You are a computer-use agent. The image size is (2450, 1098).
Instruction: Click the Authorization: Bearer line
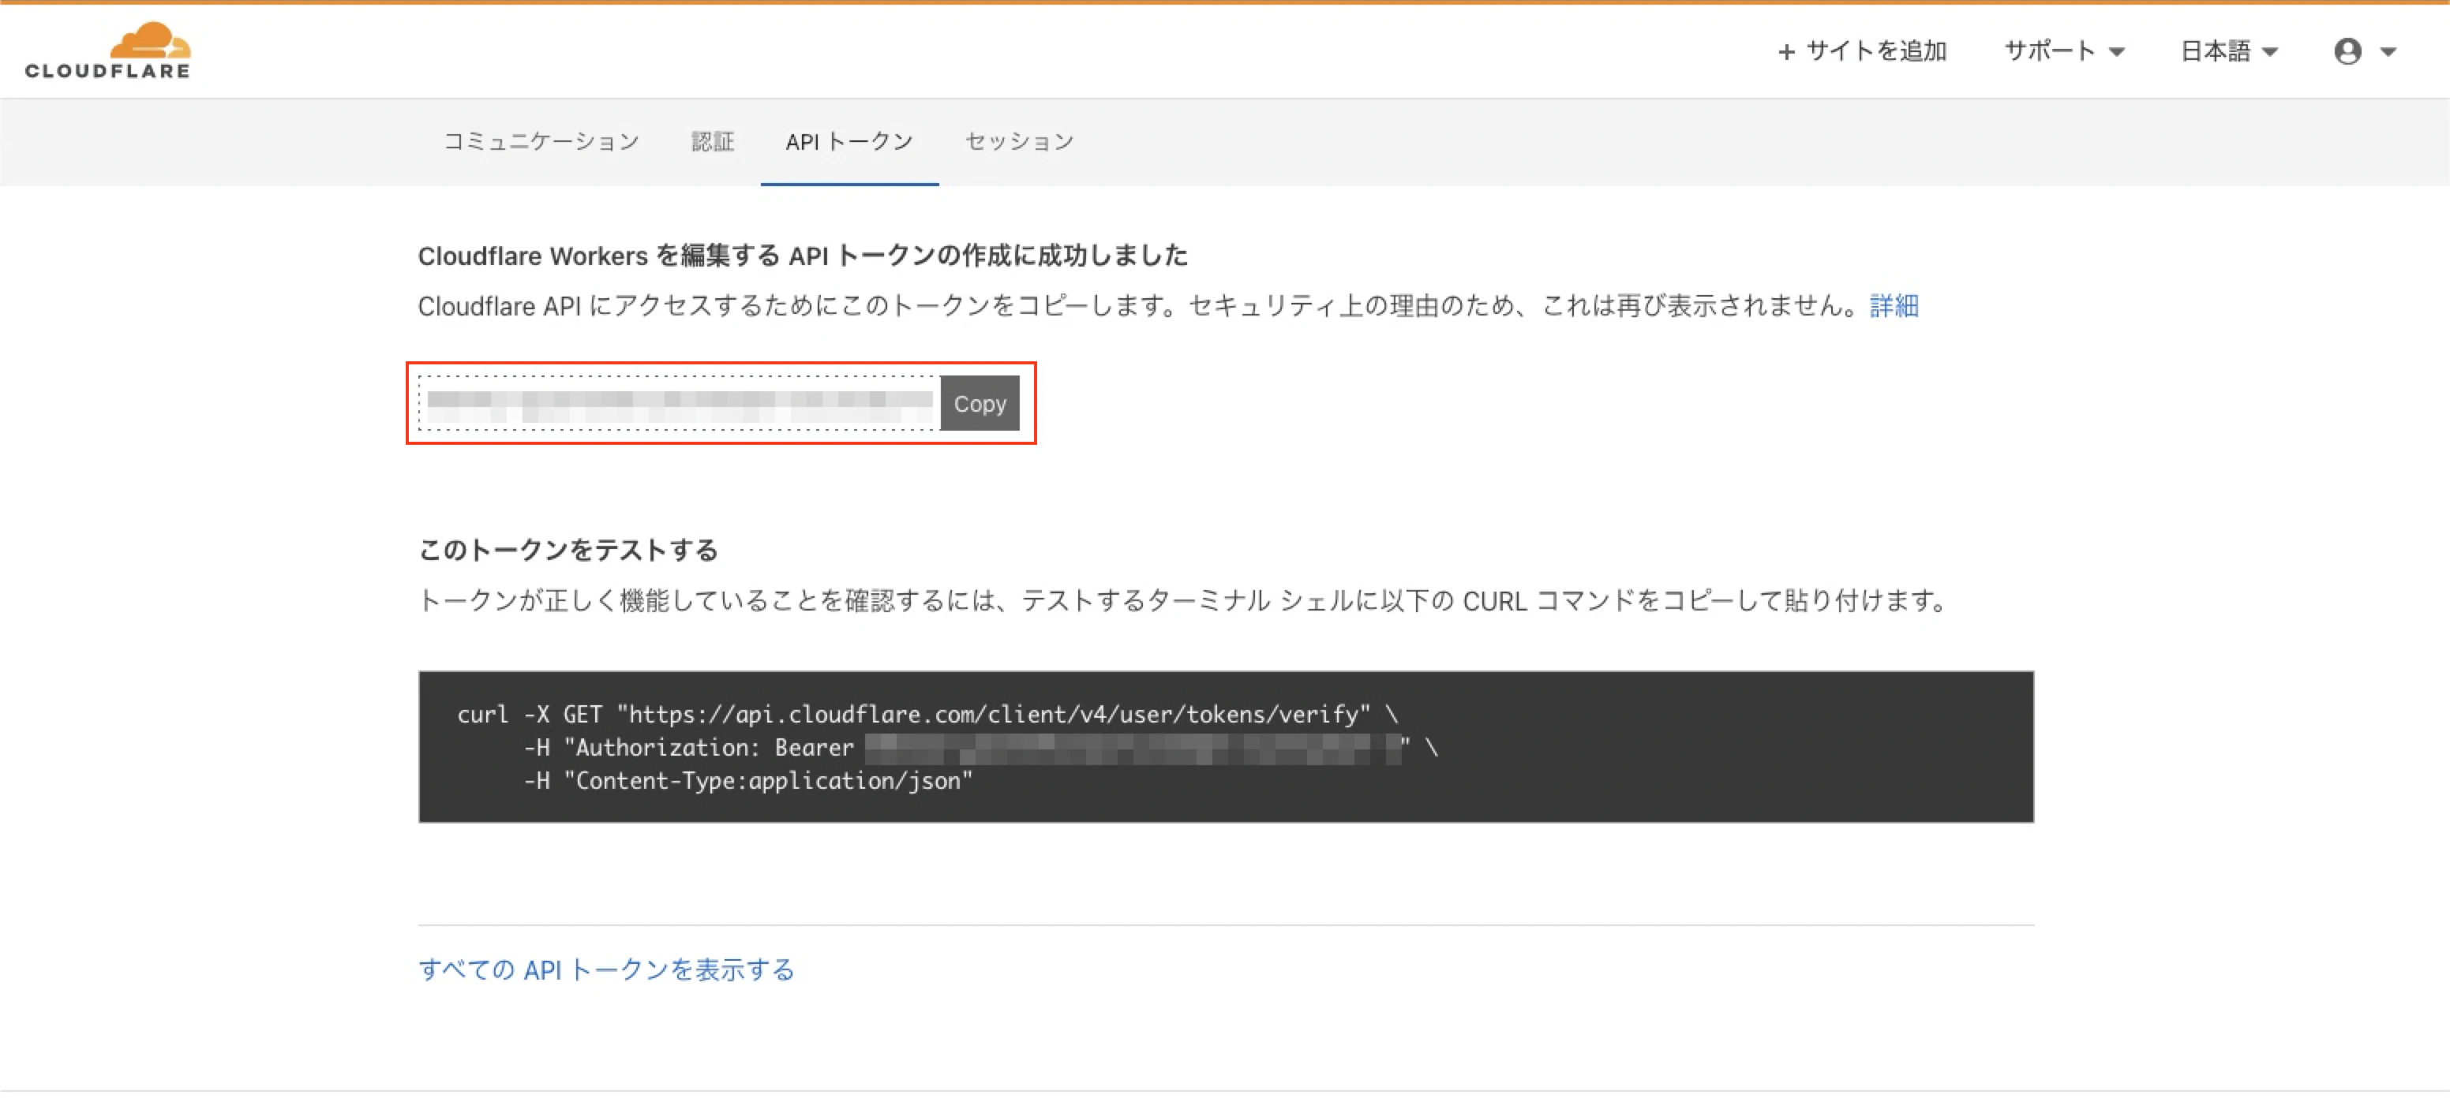click(x=980, y=748)
